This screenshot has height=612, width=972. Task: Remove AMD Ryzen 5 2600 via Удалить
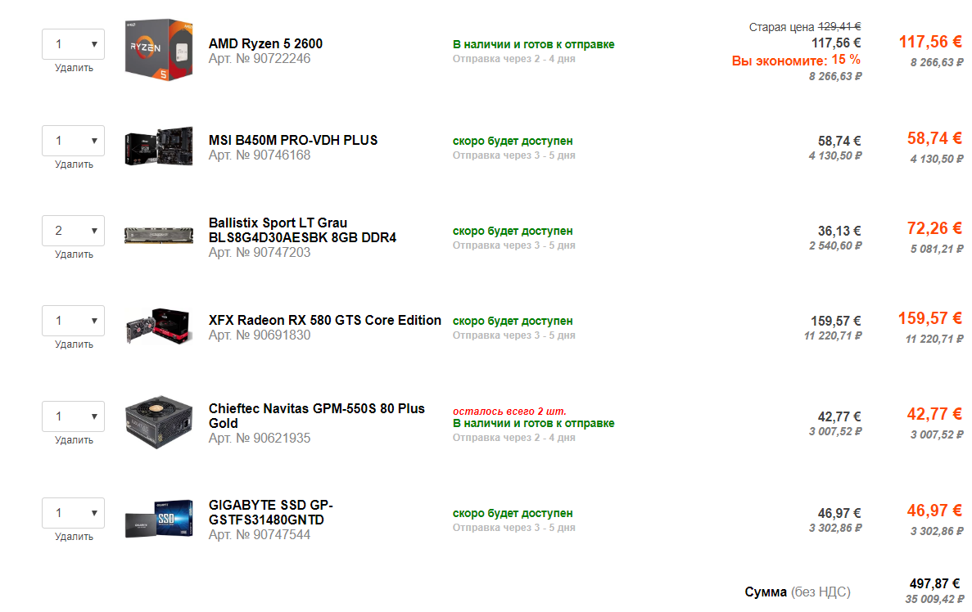pos(74,68)
